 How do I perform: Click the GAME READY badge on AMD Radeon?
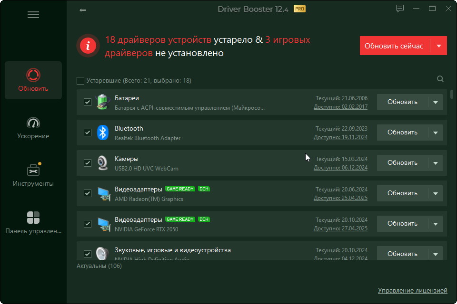[180, 189]
